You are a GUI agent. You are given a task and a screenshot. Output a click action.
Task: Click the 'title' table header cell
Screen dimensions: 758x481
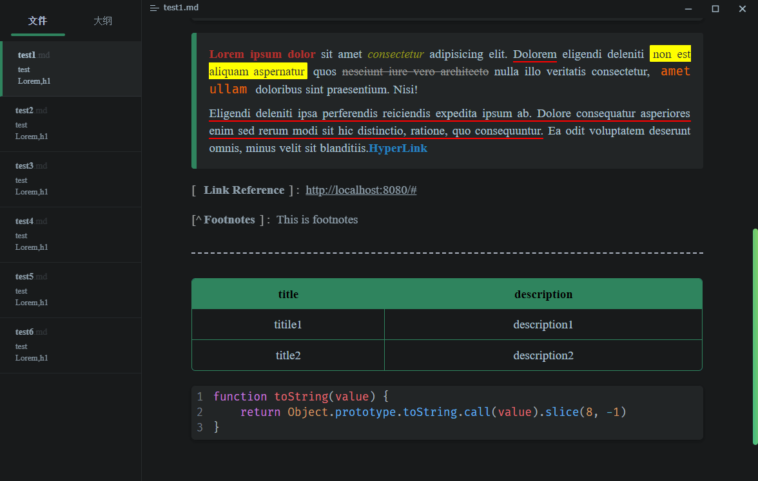[x=288, y=294]
